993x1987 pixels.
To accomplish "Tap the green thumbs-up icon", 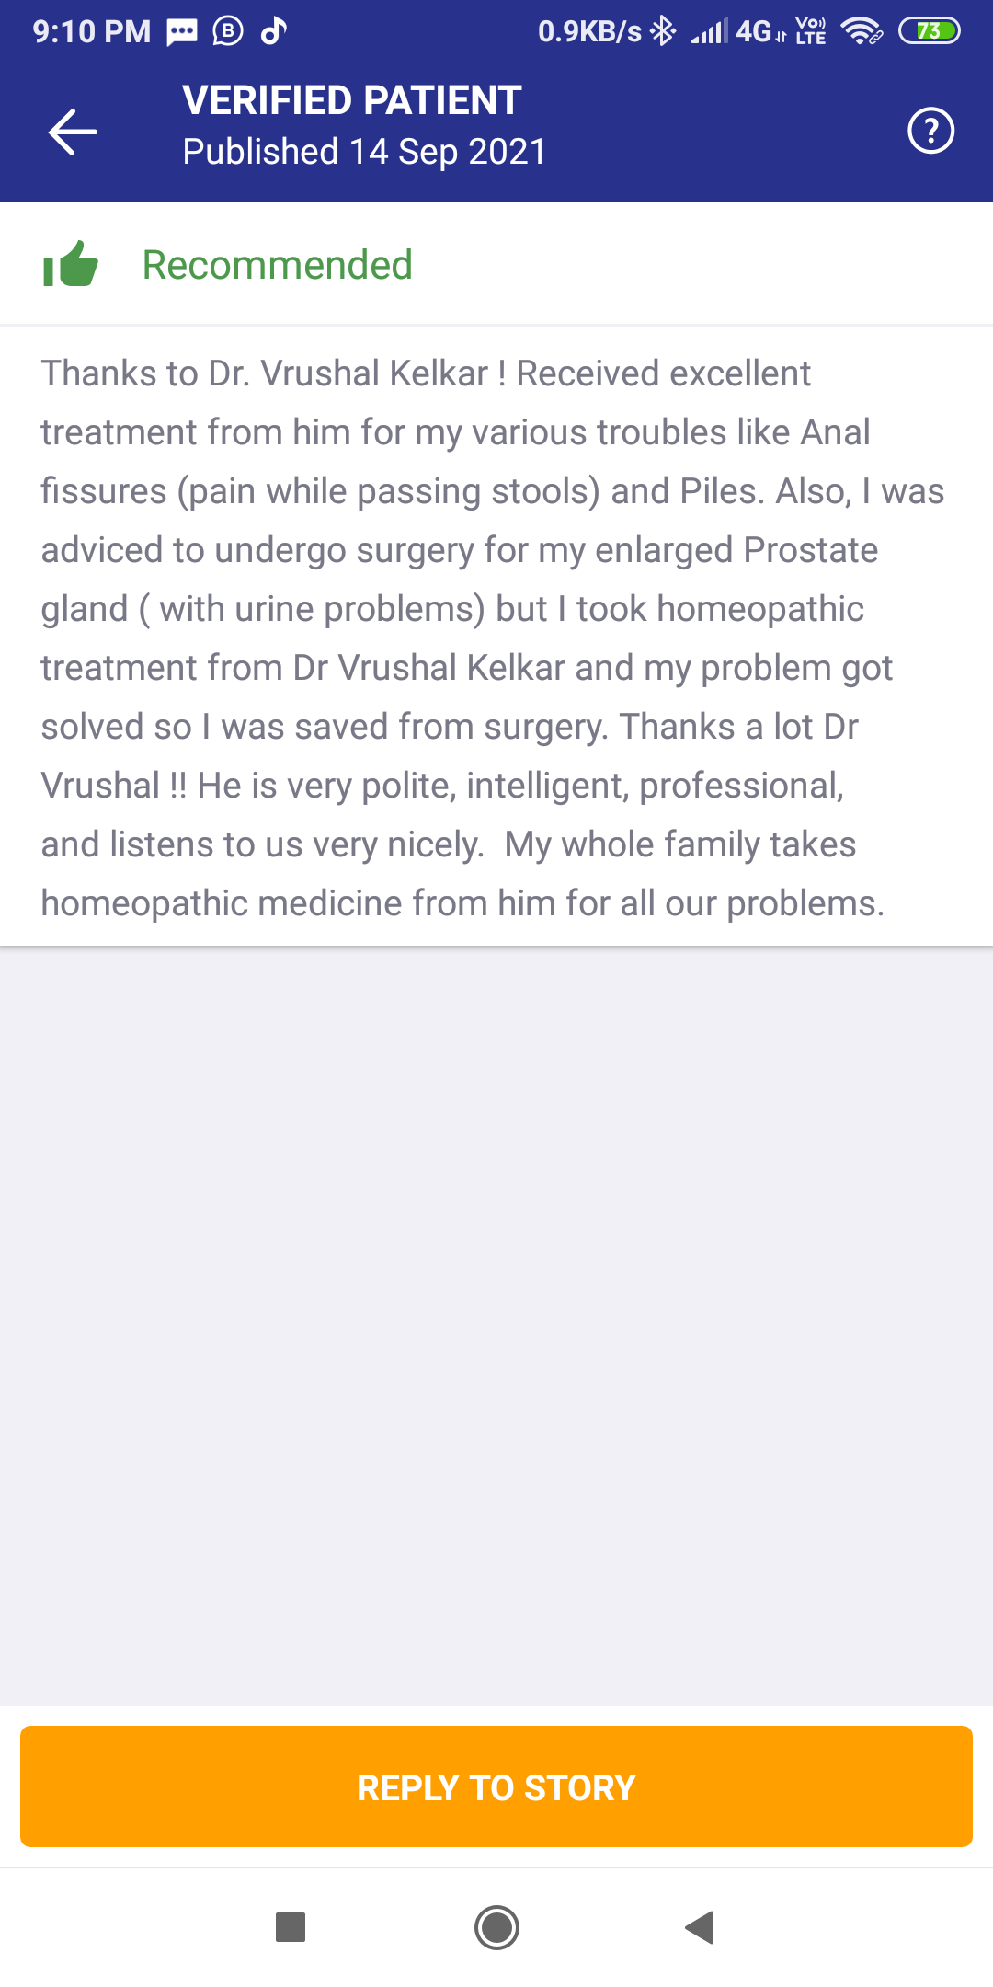I will coord(71,264).
